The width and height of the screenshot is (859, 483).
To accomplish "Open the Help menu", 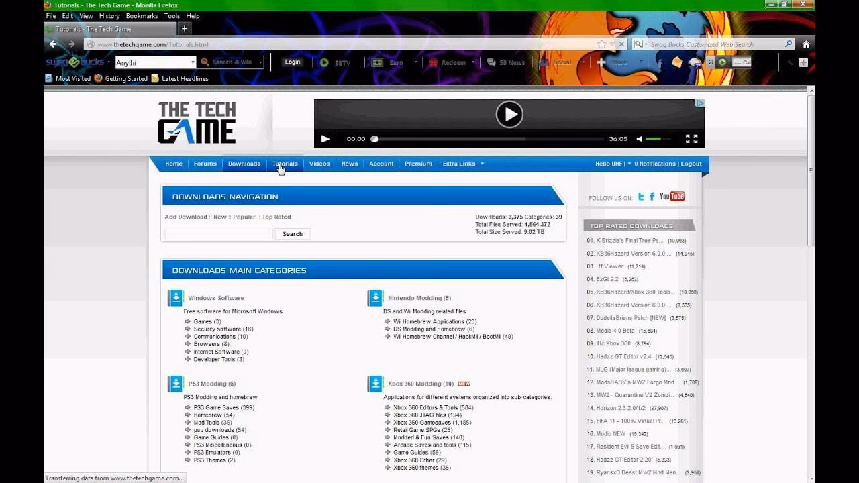I will [193, 16].
